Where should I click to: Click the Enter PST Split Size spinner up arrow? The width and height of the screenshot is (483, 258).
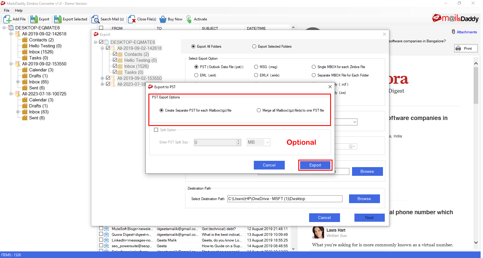pyautogui.click(x=238, y=141)
